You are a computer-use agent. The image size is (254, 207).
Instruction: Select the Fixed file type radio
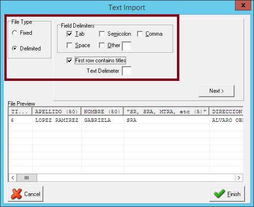tap(15, 33)
